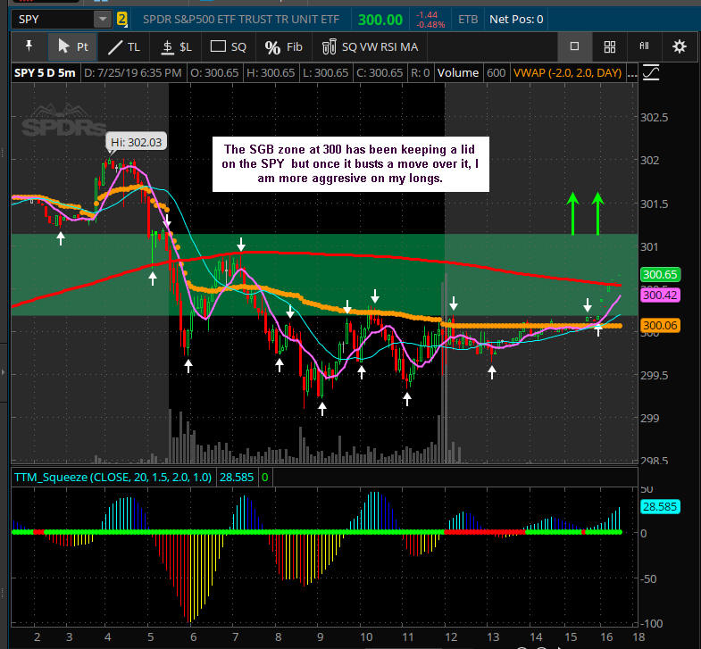Click the orange 300.06 price bubble on axis
701x649 pixels.
tap(659, 326)
